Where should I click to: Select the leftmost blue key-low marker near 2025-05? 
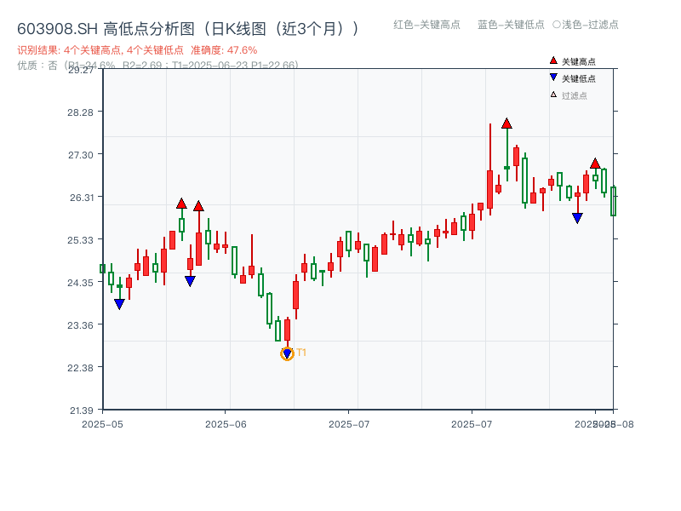click(x=119, y=301)
